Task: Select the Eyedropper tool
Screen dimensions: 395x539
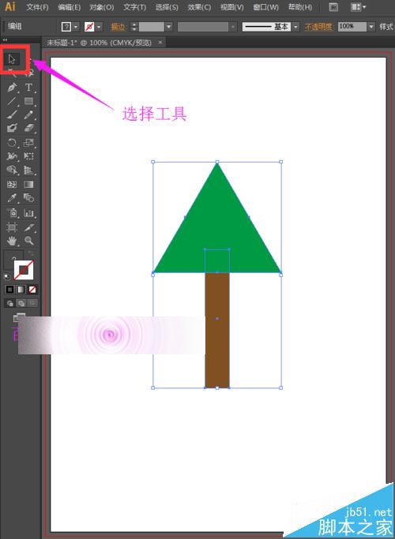Action: coord(12,198)
